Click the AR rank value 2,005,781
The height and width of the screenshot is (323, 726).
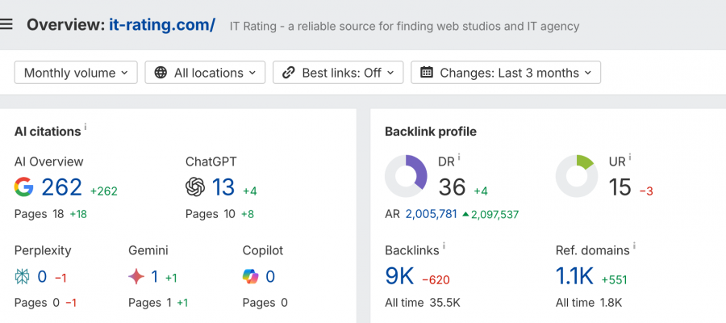tap(431, 214)
